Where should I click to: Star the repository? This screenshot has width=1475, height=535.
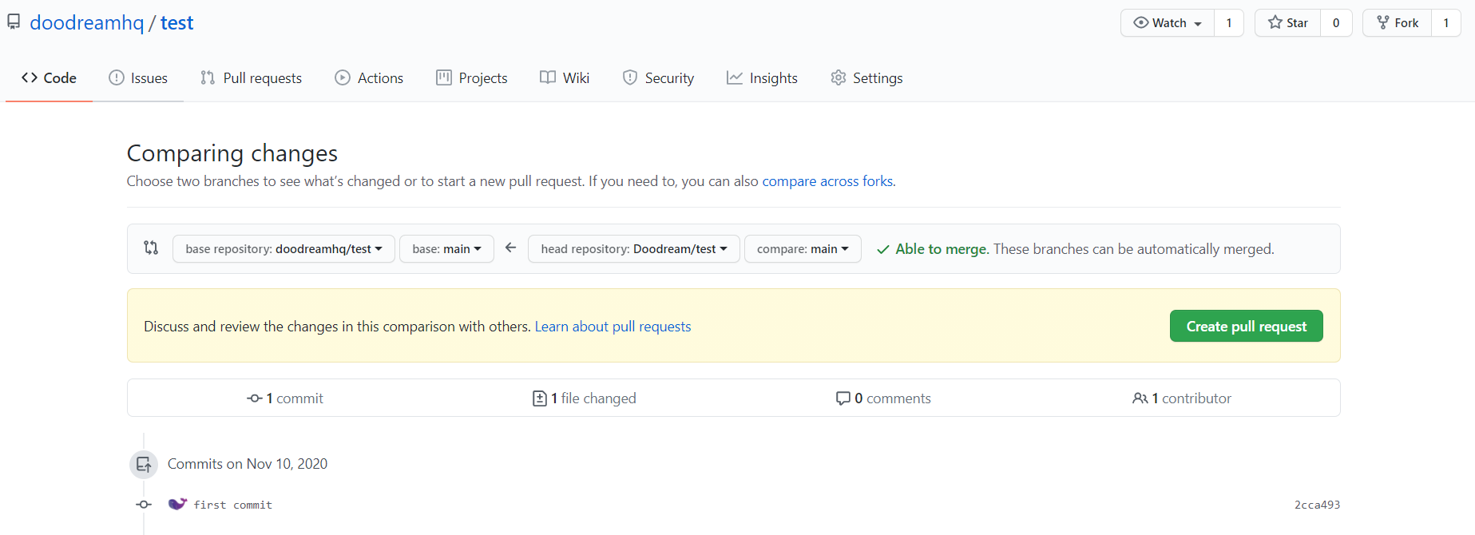[1287, 23]
